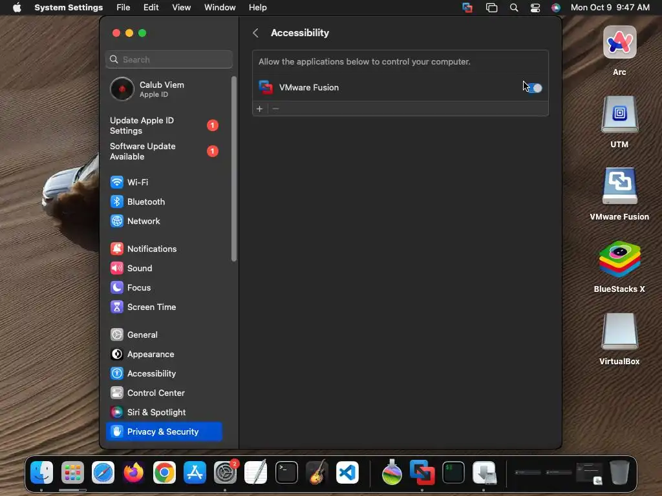Open Notifications settings in sidebar
The width and height of the screenshot is (662, 496).
[164, 249]
